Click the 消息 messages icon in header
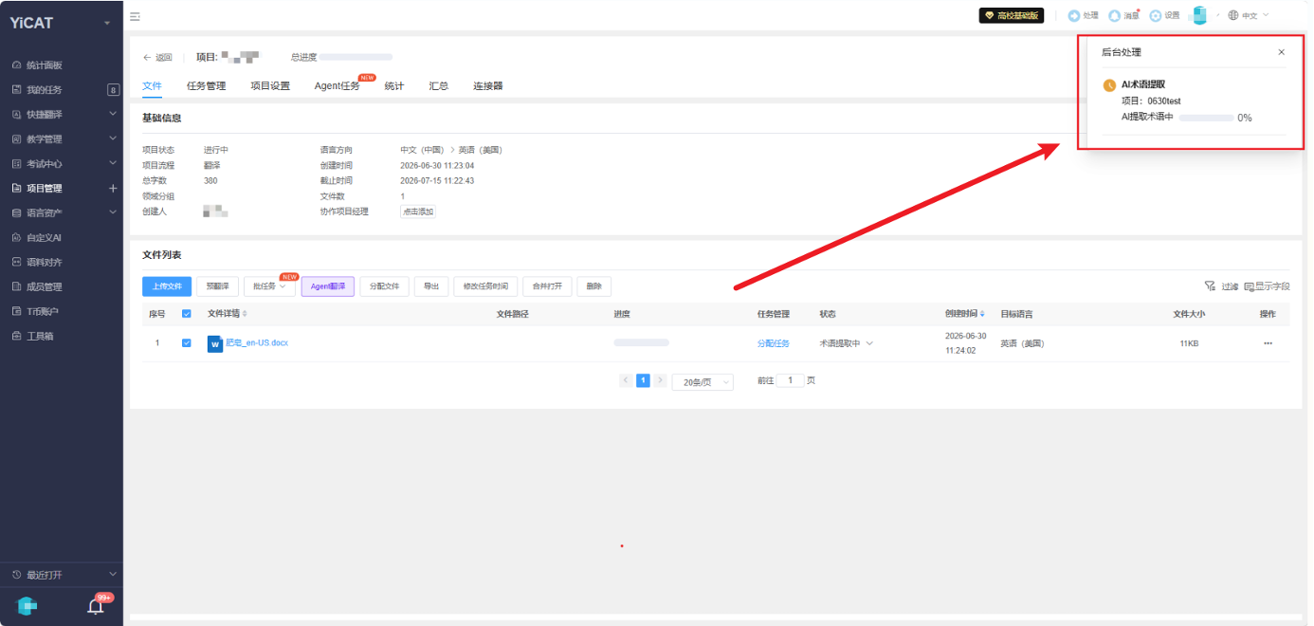1314x626 pixels. (1115, 15)
